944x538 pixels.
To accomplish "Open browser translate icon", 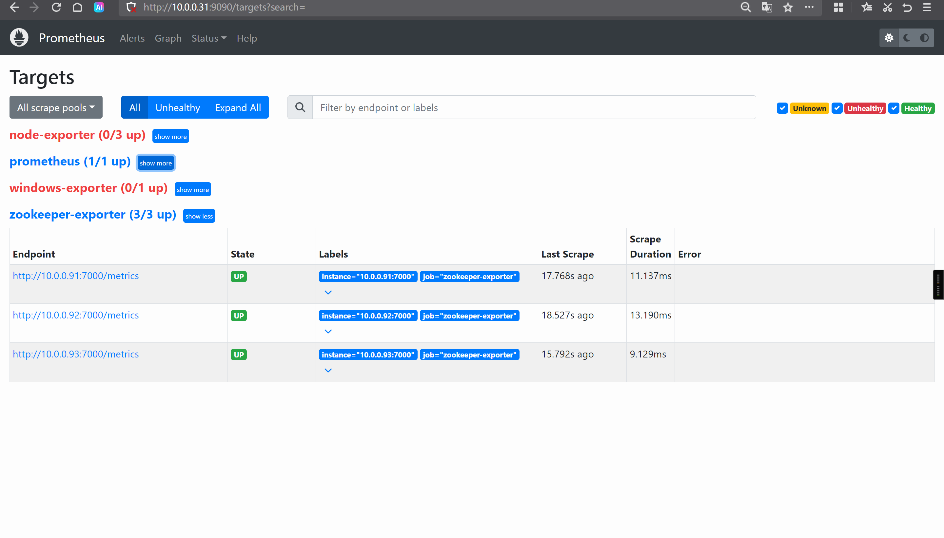I will pos(767,8).
